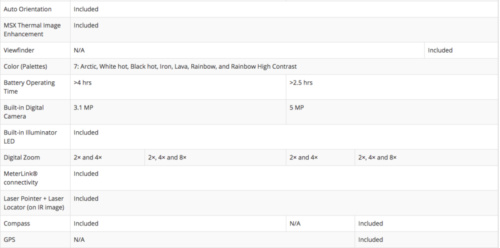The width and height of the screenshot is (500, 248).
Task: Click the Battery Operating Time label
Action: [x=29, y=87]
